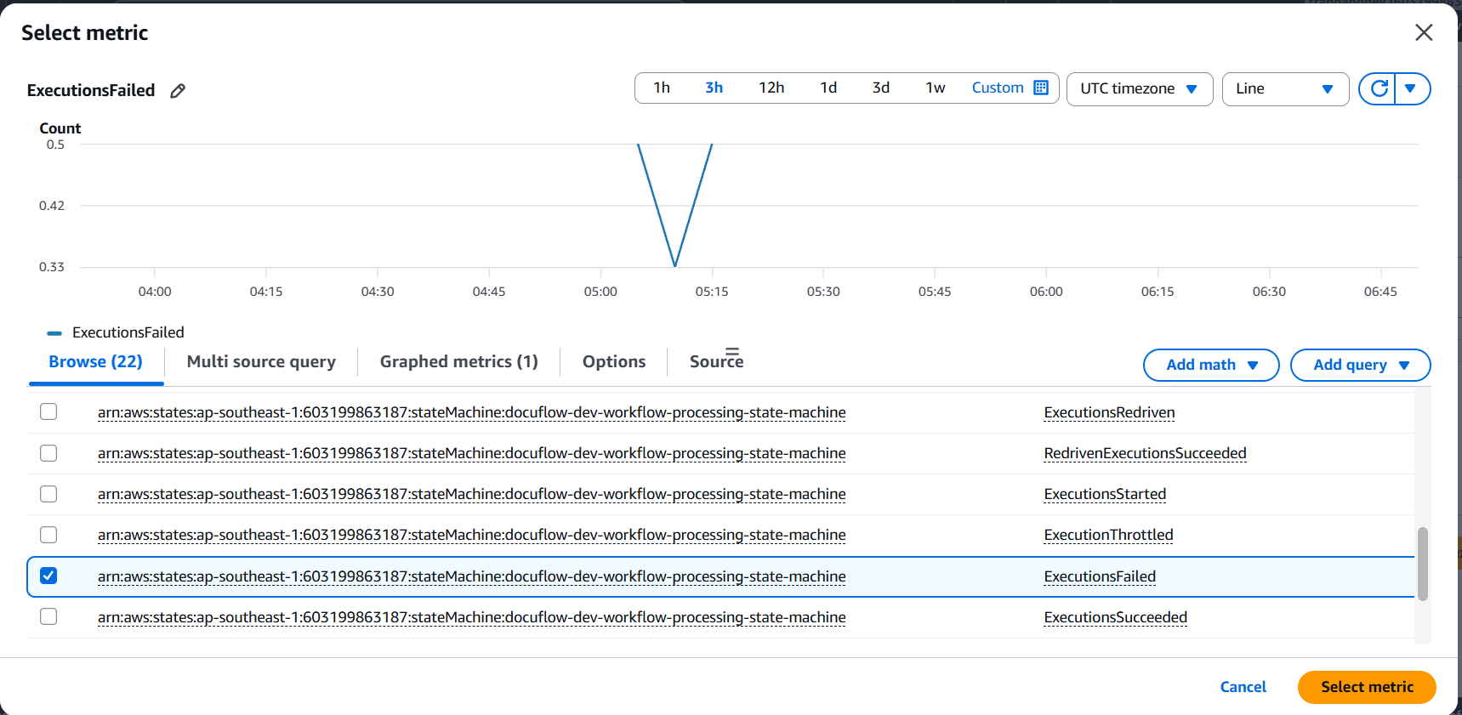Edit the ExecutionsFailed graph title pencil icon

(x=178, y=91)
